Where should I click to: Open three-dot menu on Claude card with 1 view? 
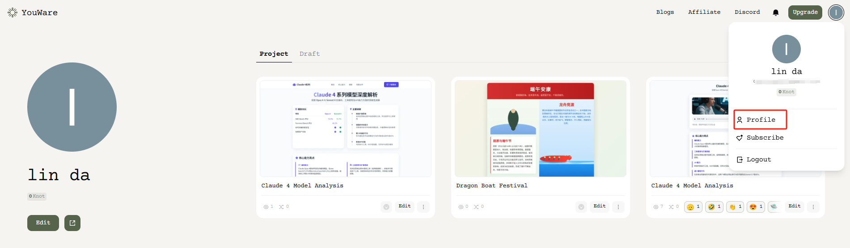423,207
